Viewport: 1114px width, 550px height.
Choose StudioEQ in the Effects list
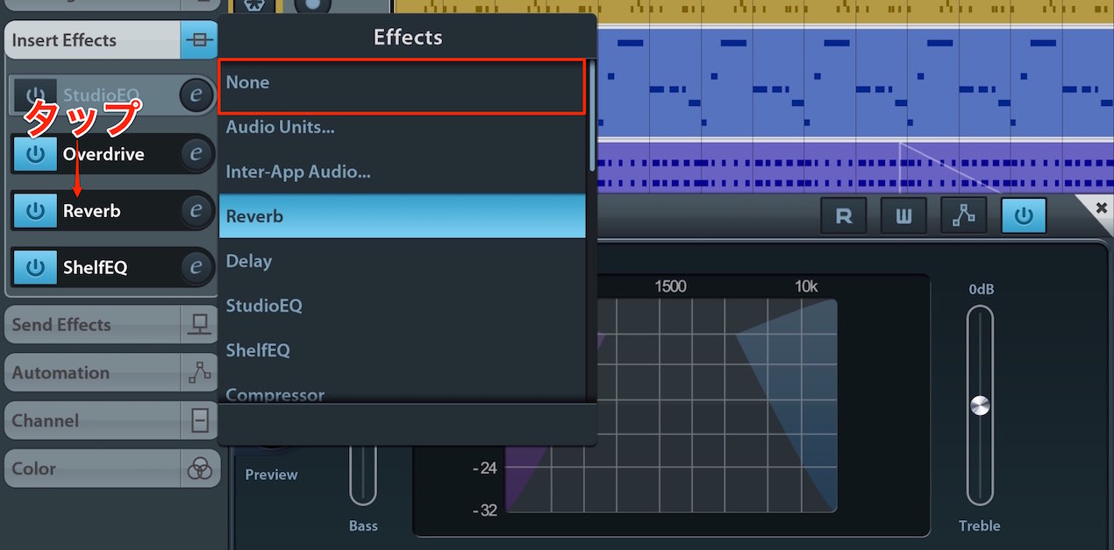(x=402, y=307)
